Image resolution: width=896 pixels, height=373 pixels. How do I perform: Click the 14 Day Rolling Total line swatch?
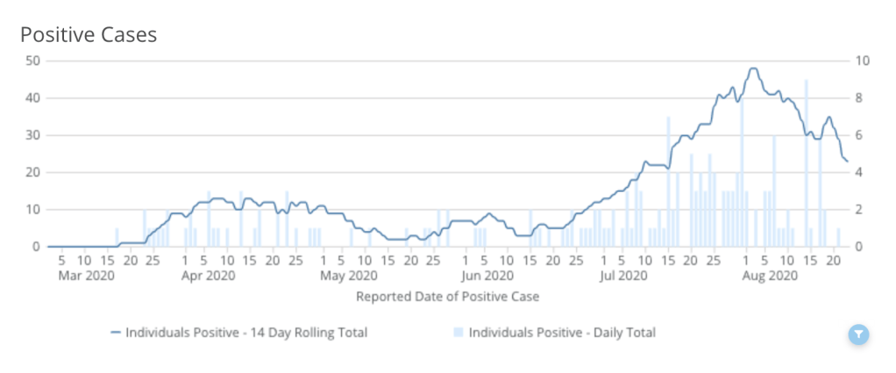pyautogui.click(x=116, y=333)
